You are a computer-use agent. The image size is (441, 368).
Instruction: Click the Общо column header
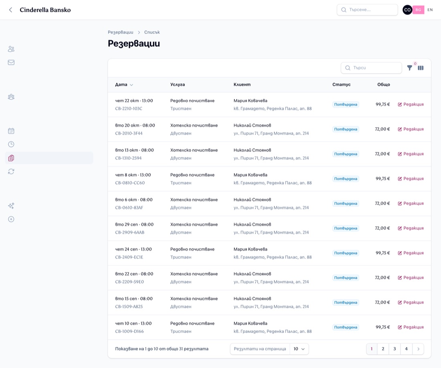click(x=384, y=84)
